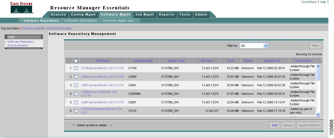This screenshot has width=334, height=138.
Task: Click the Update Status button
Action: pyautogui.click(x=309, y=125)
